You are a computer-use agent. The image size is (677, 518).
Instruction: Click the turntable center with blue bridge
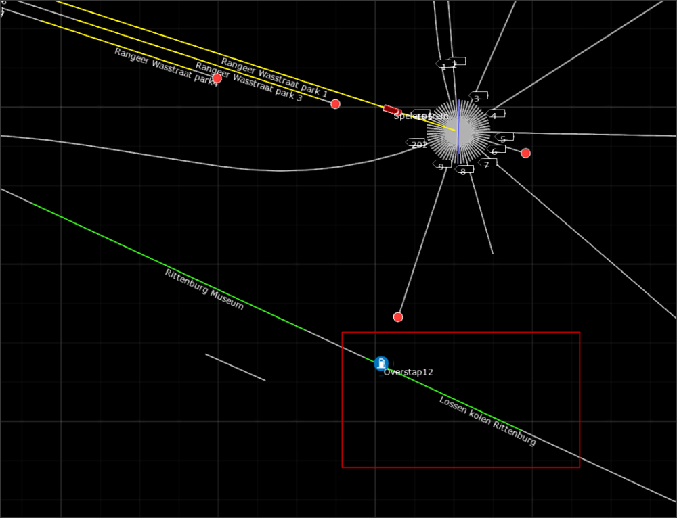pyautogui.click(x=458, y=132)
